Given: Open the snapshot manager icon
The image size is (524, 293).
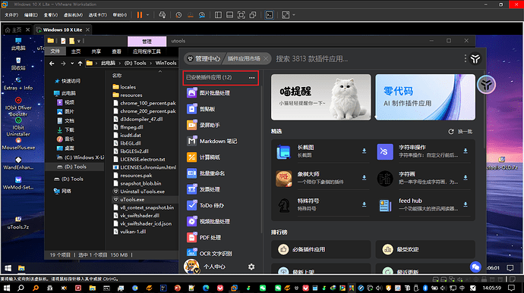Looking at the screenshot, I should [x=202, y=15].
